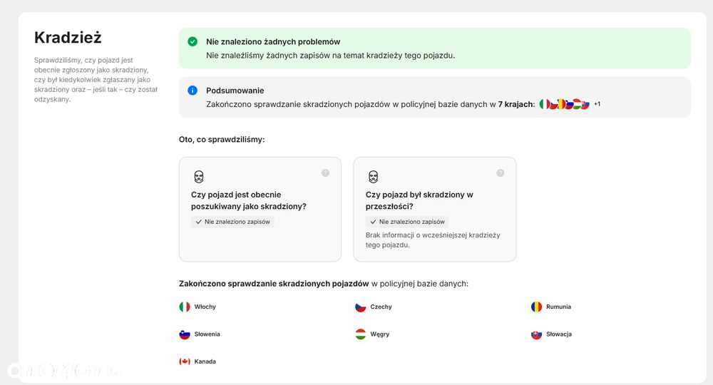Click the thief mask icon in the currently-wanted card
The width and height of the screenshot is (713, 385).
coord(199,177)
